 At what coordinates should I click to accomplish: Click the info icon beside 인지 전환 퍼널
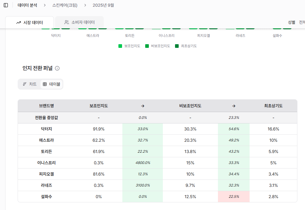57,68
